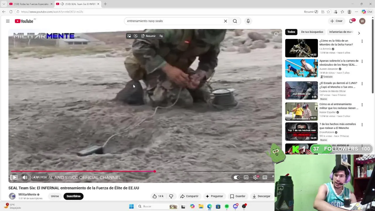
Task: Click the red scrubber handle on the timeline
Action: click(155, 171)
